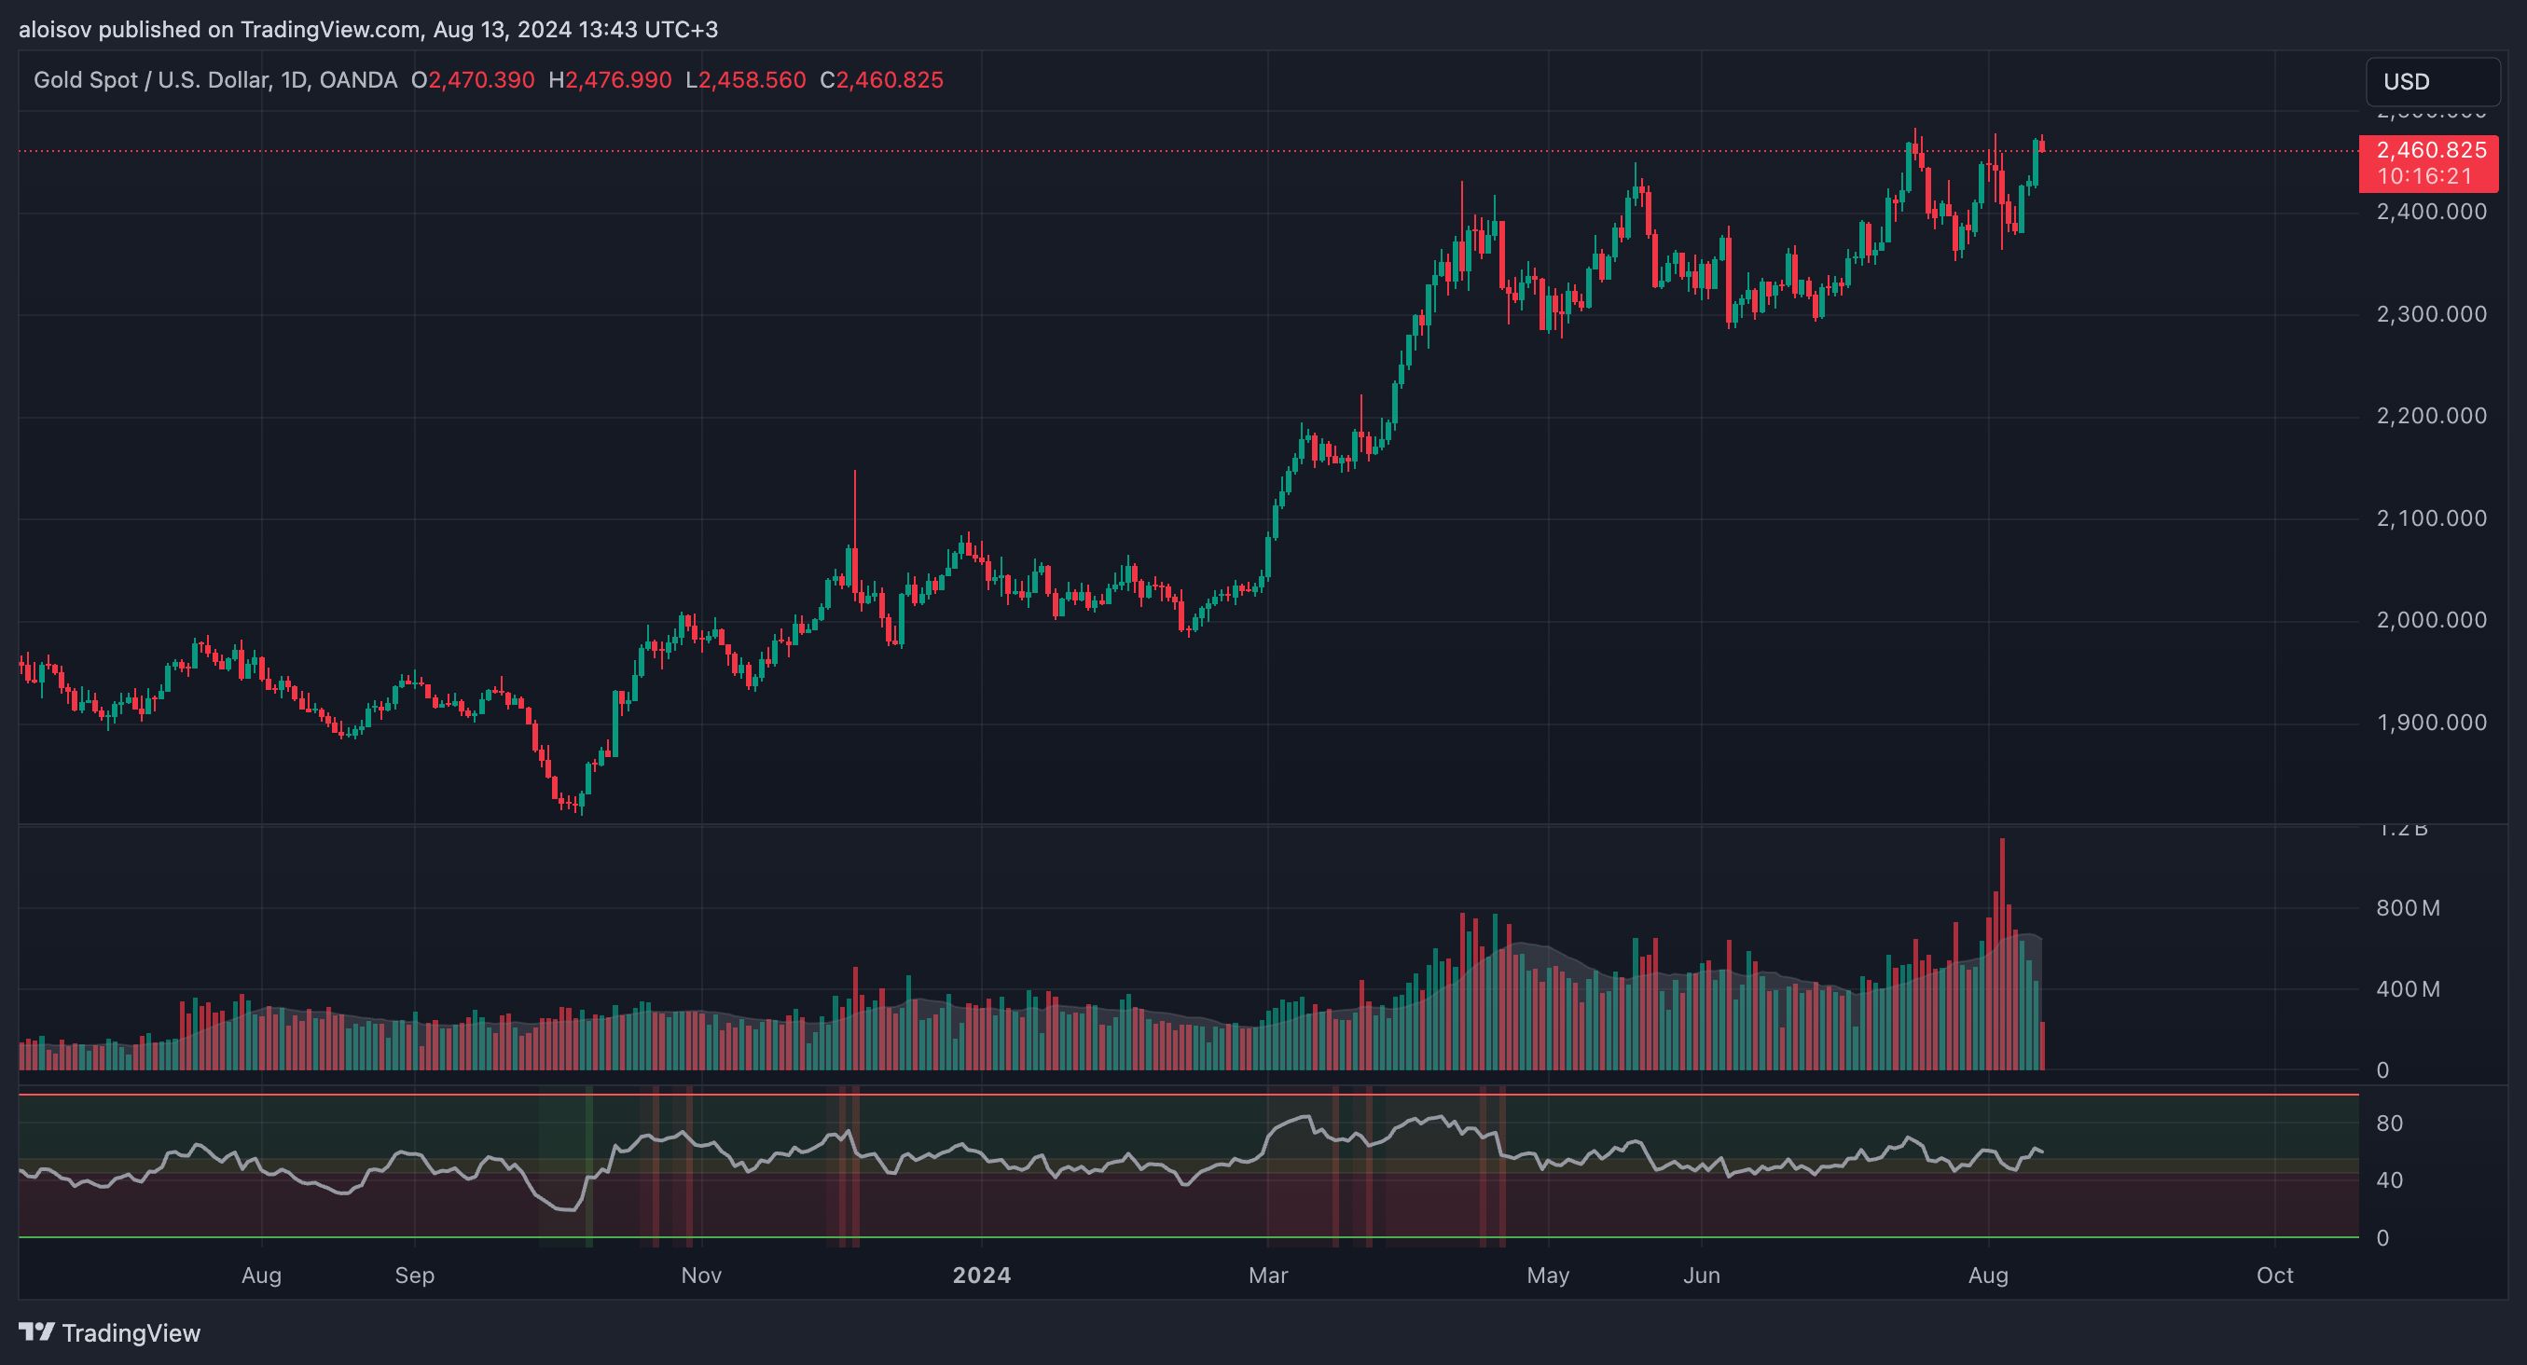Click the 2024 year label on time axis
This screenshot has width=2527, height=1365.
[x=981, y=1275]
